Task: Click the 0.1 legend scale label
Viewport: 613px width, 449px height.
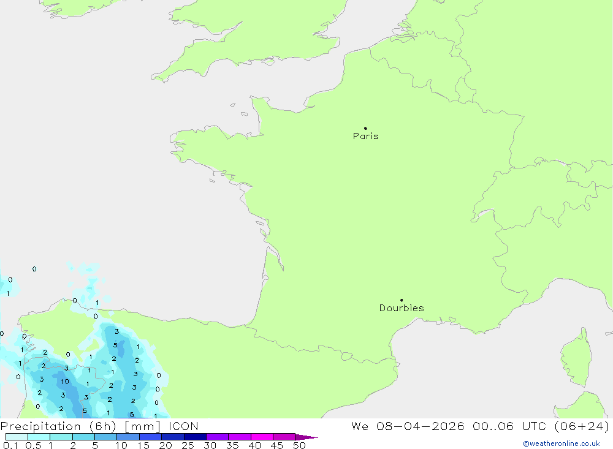Action: 10,445
